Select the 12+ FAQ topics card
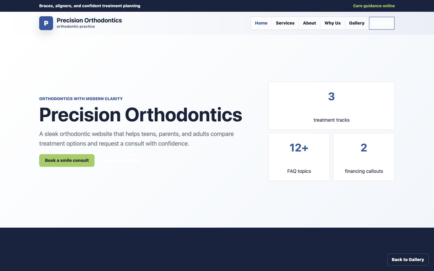Screen dimensions: 434x271 point(299,157)
